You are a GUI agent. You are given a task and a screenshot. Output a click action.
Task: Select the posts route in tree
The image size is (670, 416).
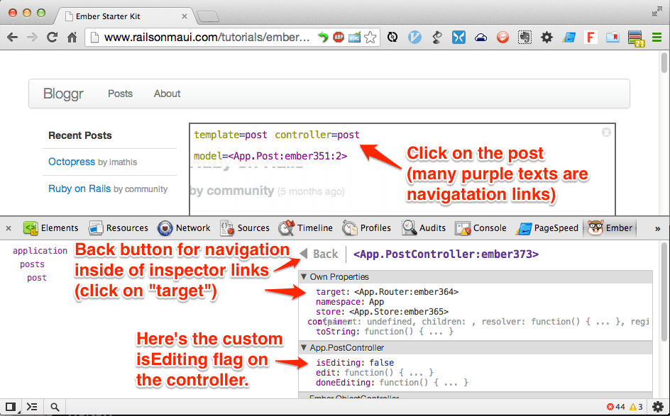click(x=33, y=264)
